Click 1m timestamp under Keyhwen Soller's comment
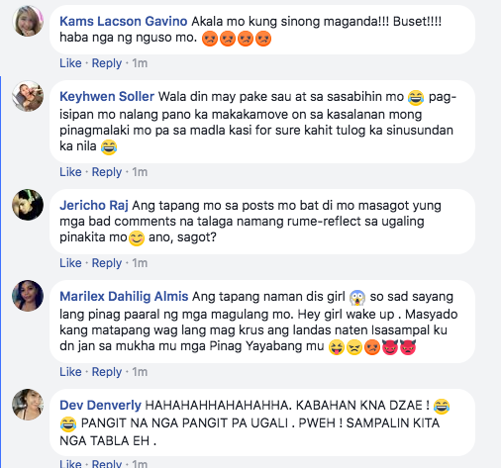This screenshot has width=501, height=468. click(x=140, y=172)
